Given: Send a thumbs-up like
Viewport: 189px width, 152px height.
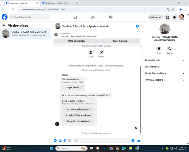Looking at the screenshot, I should [139, 141].
